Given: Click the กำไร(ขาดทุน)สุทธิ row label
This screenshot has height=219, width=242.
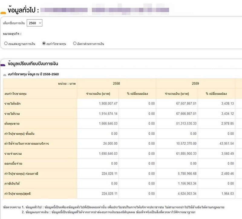Looking at the screenshot, I should 16,193.
